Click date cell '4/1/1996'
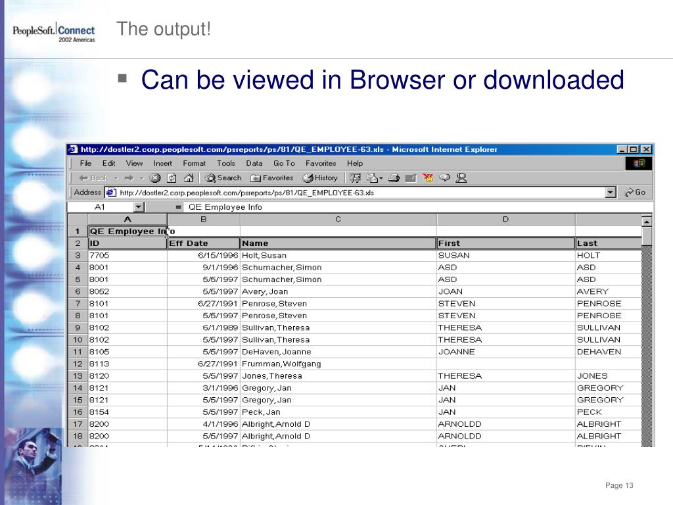 tap(204, 424)
